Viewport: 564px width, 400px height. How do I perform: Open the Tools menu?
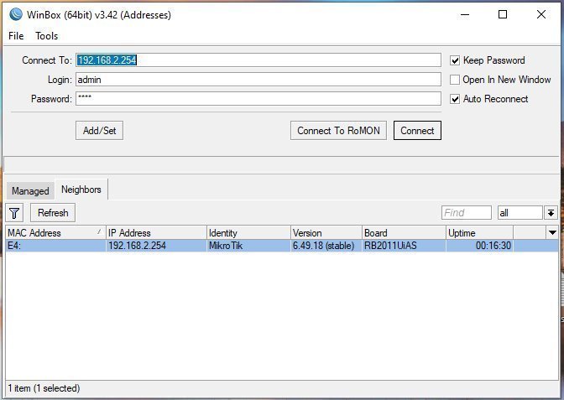tap(46, 36)
